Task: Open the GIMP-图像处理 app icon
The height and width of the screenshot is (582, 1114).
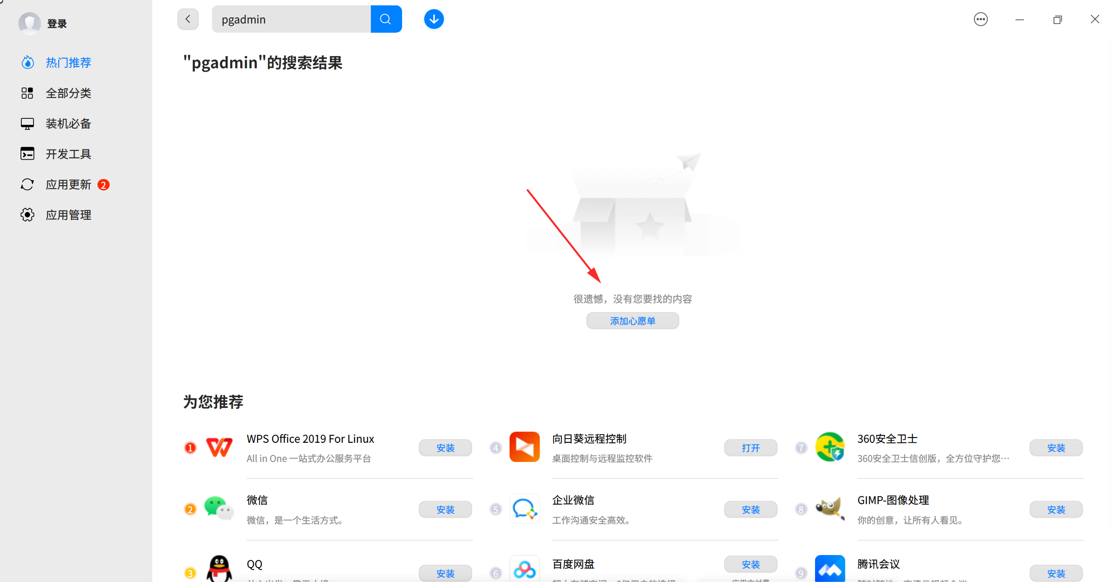Action: (830, 508)
